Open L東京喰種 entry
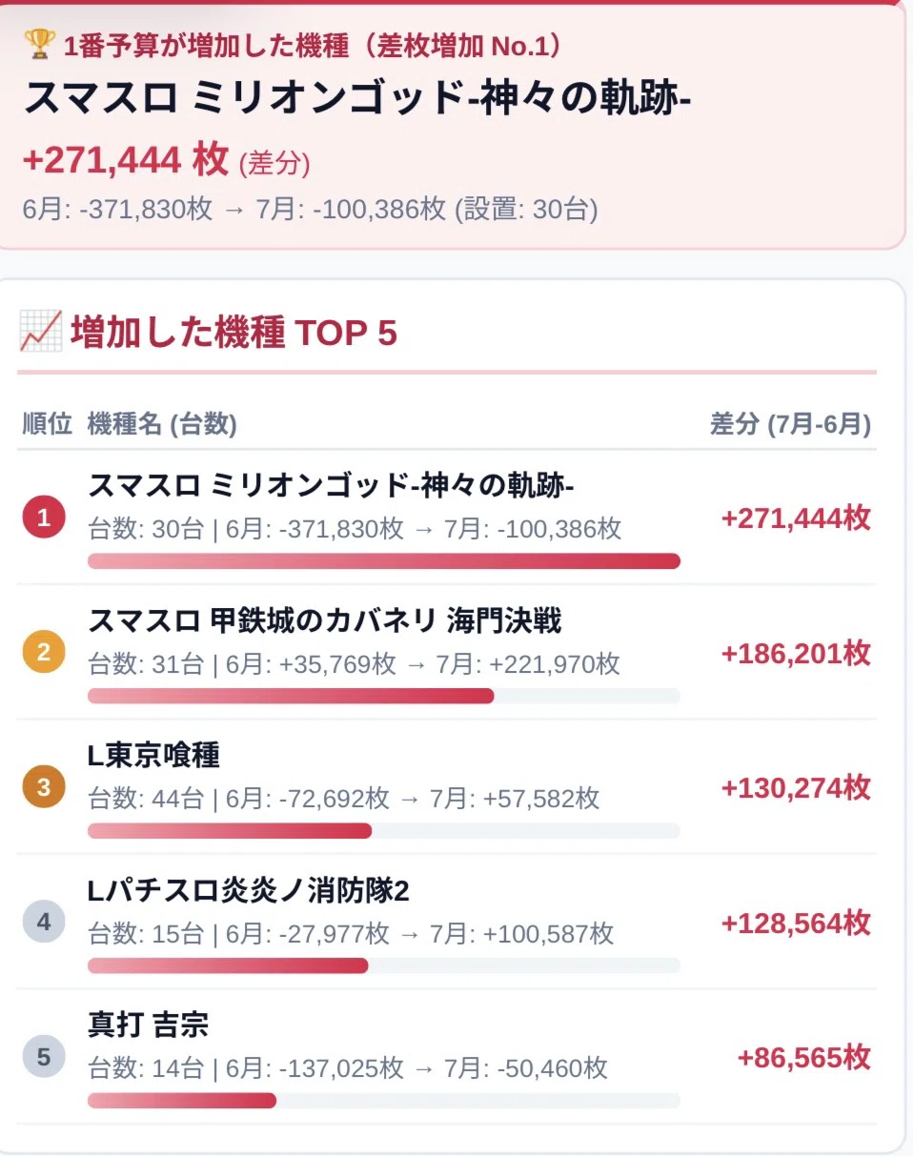 pos(446,787)
